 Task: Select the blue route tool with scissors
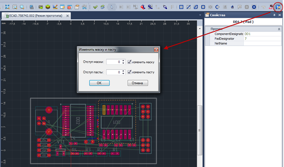tap(150, 7)
